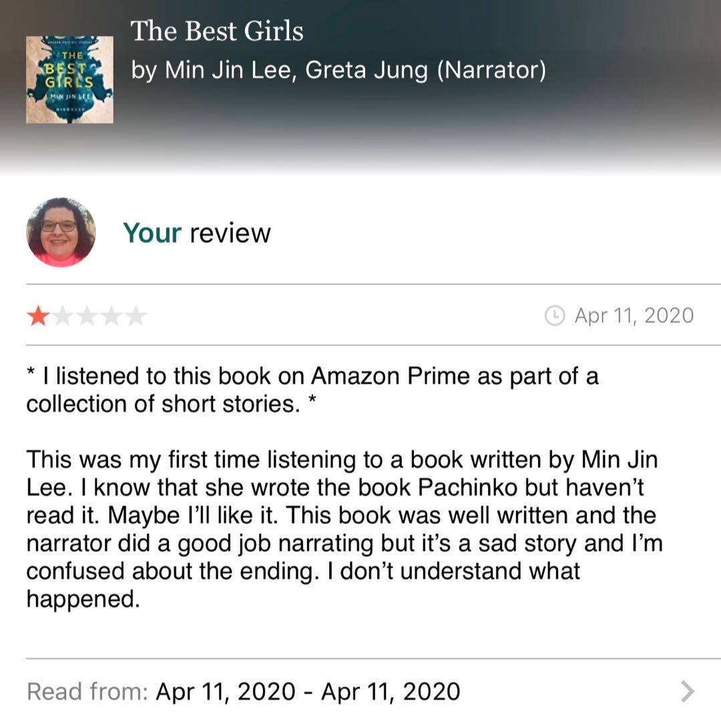Image resolution: width=721 pixels, height=721 pixels.
Task: Tap the first filled rating star
Action: pos(38,316)
